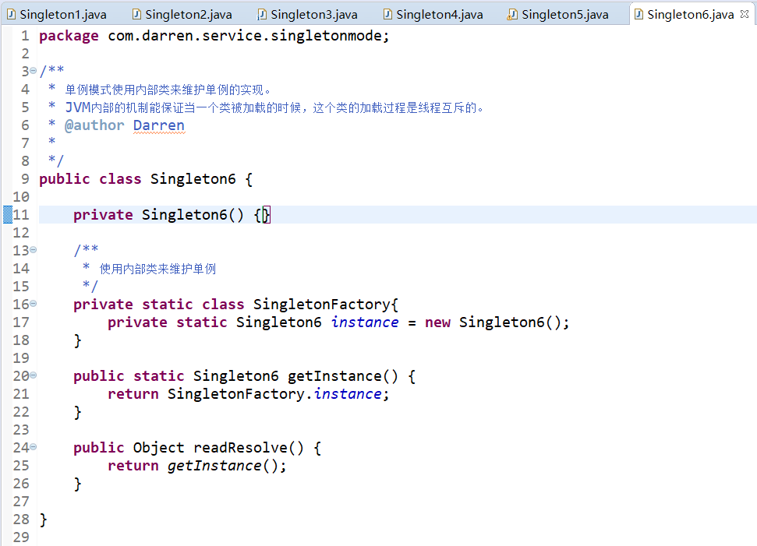The width and height of the screenshot is (757, 546).
Task: Click the Chinese comment text on line 4
Action: click(x=168, y=90)
